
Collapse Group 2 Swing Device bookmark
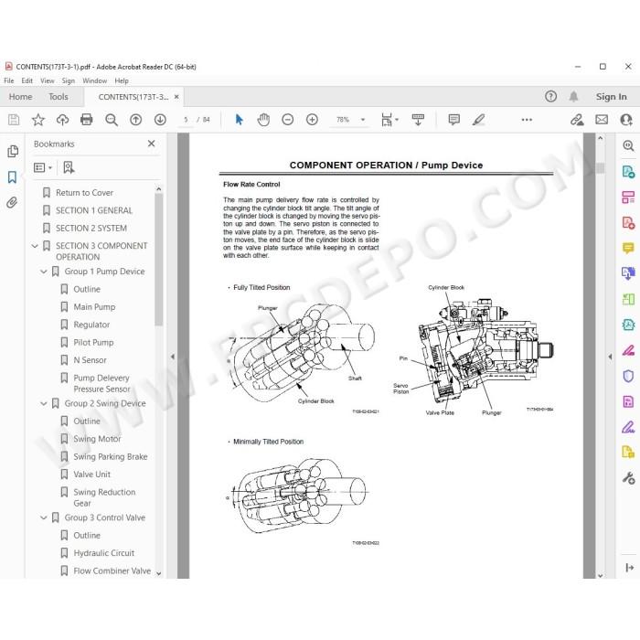pyautogui.click(x=44, y=403)
